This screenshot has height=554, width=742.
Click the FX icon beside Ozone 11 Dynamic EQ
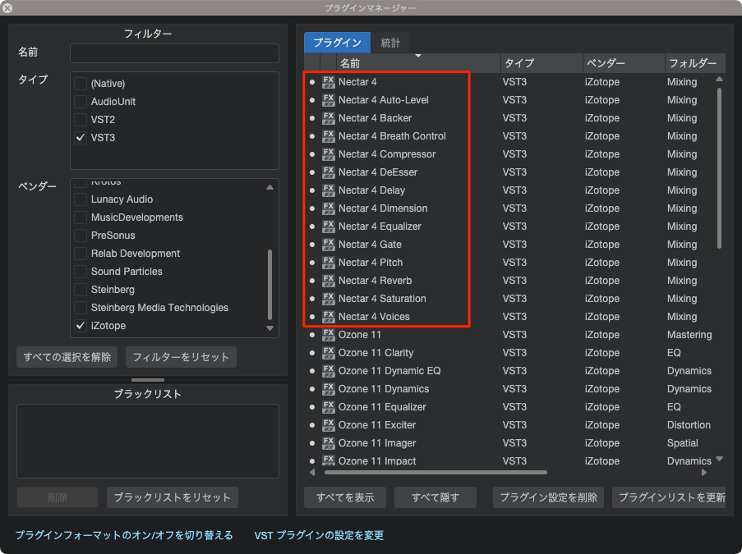point(329,371)
